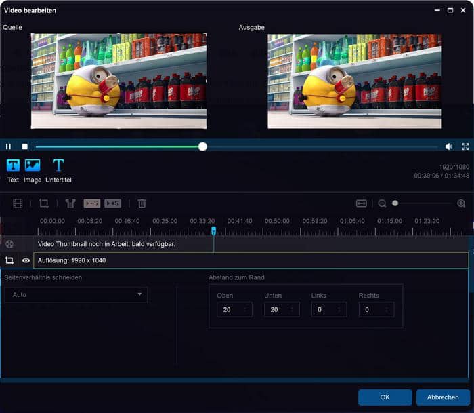Toggle visibility eye of crop track
This screenshot has height=413, width=474.
click(x=26, y=260)
